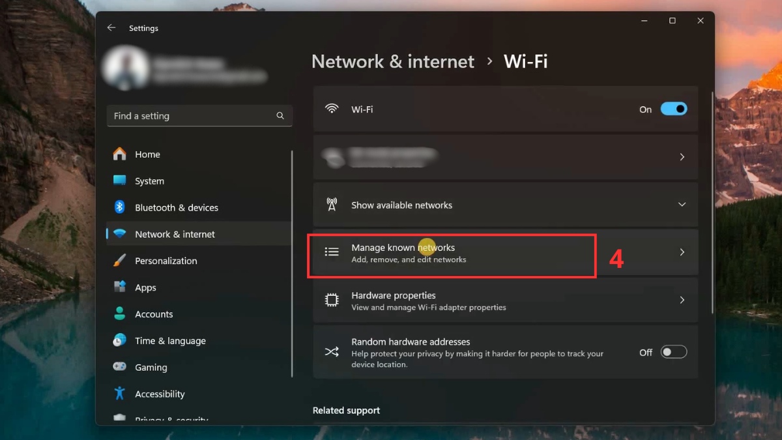
Task: Switch to the Personalization section
Action: (x=165, y=261)
